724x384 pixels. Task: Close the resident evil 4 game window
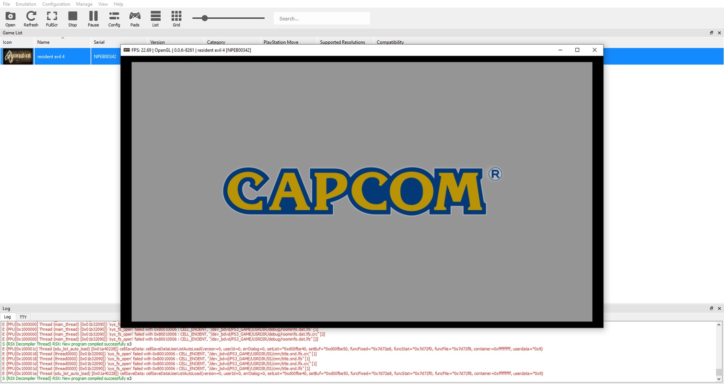595,50
